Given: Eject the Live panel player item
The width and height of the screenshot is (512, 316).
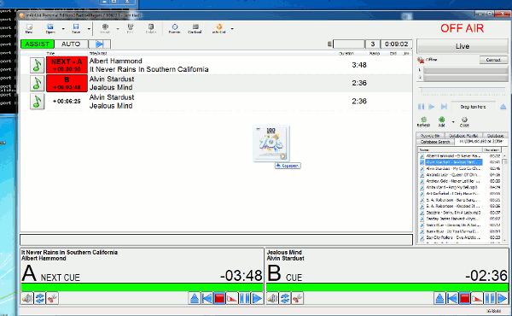Looking at the screenshot, I should [503, 107].
